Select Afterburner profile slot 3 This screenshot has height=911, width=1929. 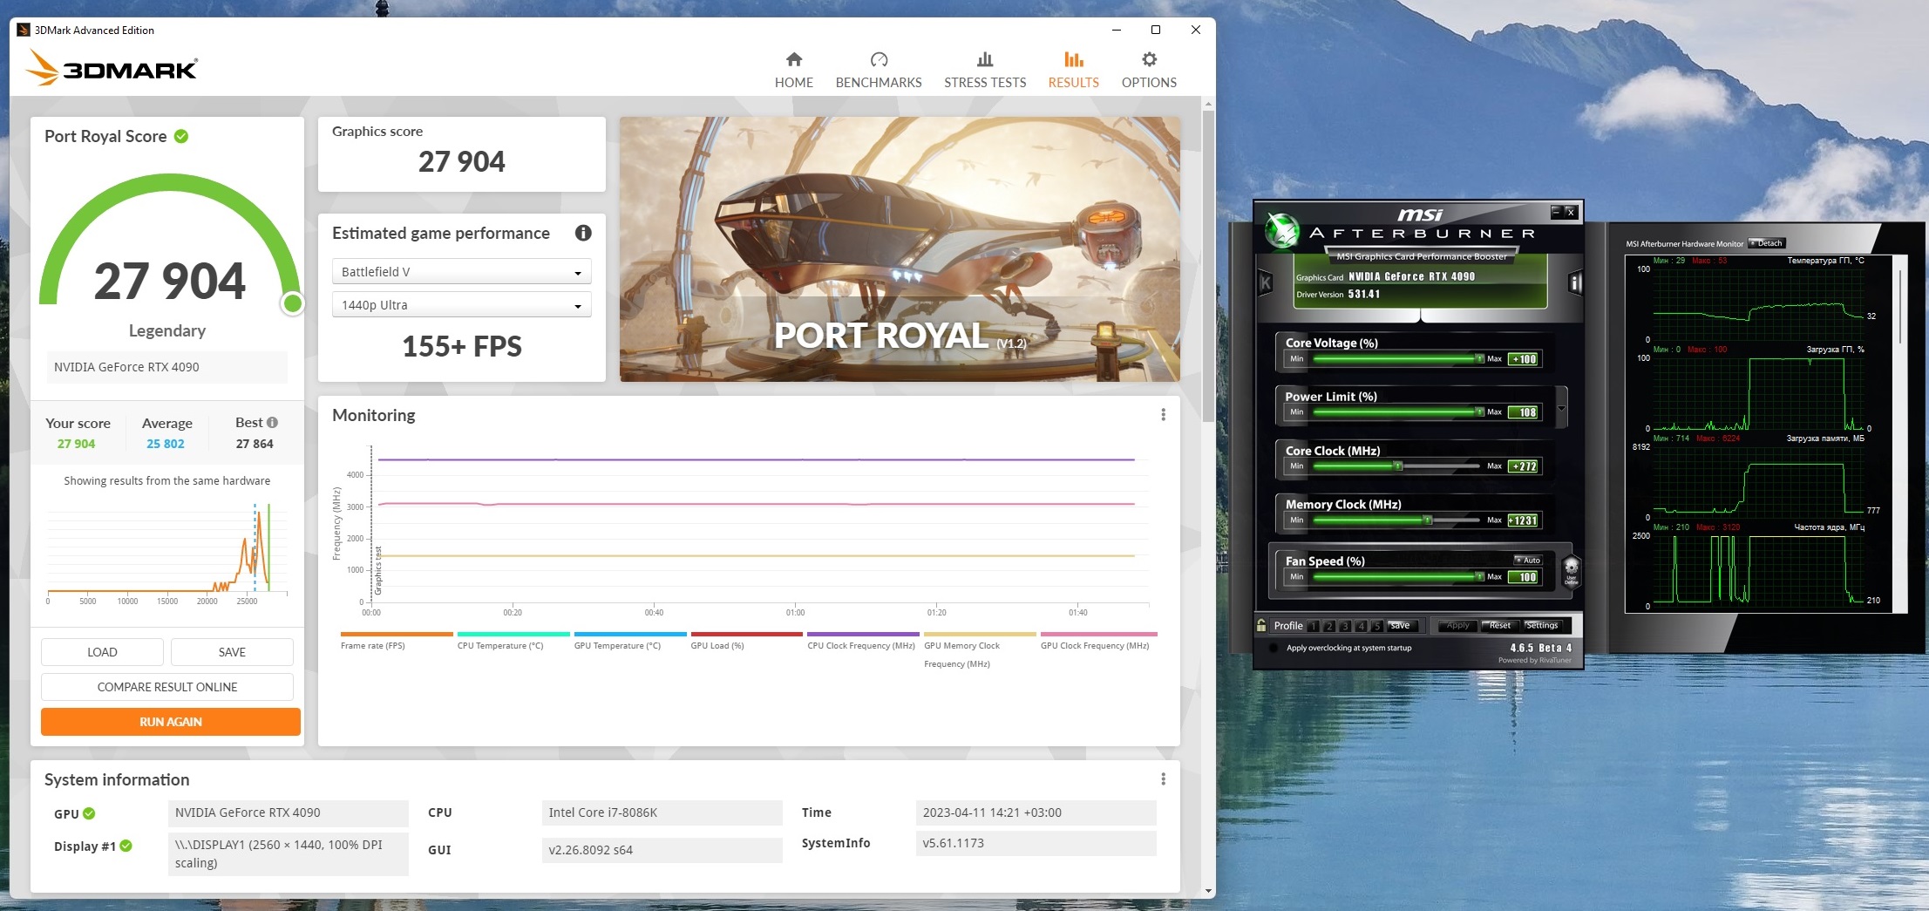1345,626
